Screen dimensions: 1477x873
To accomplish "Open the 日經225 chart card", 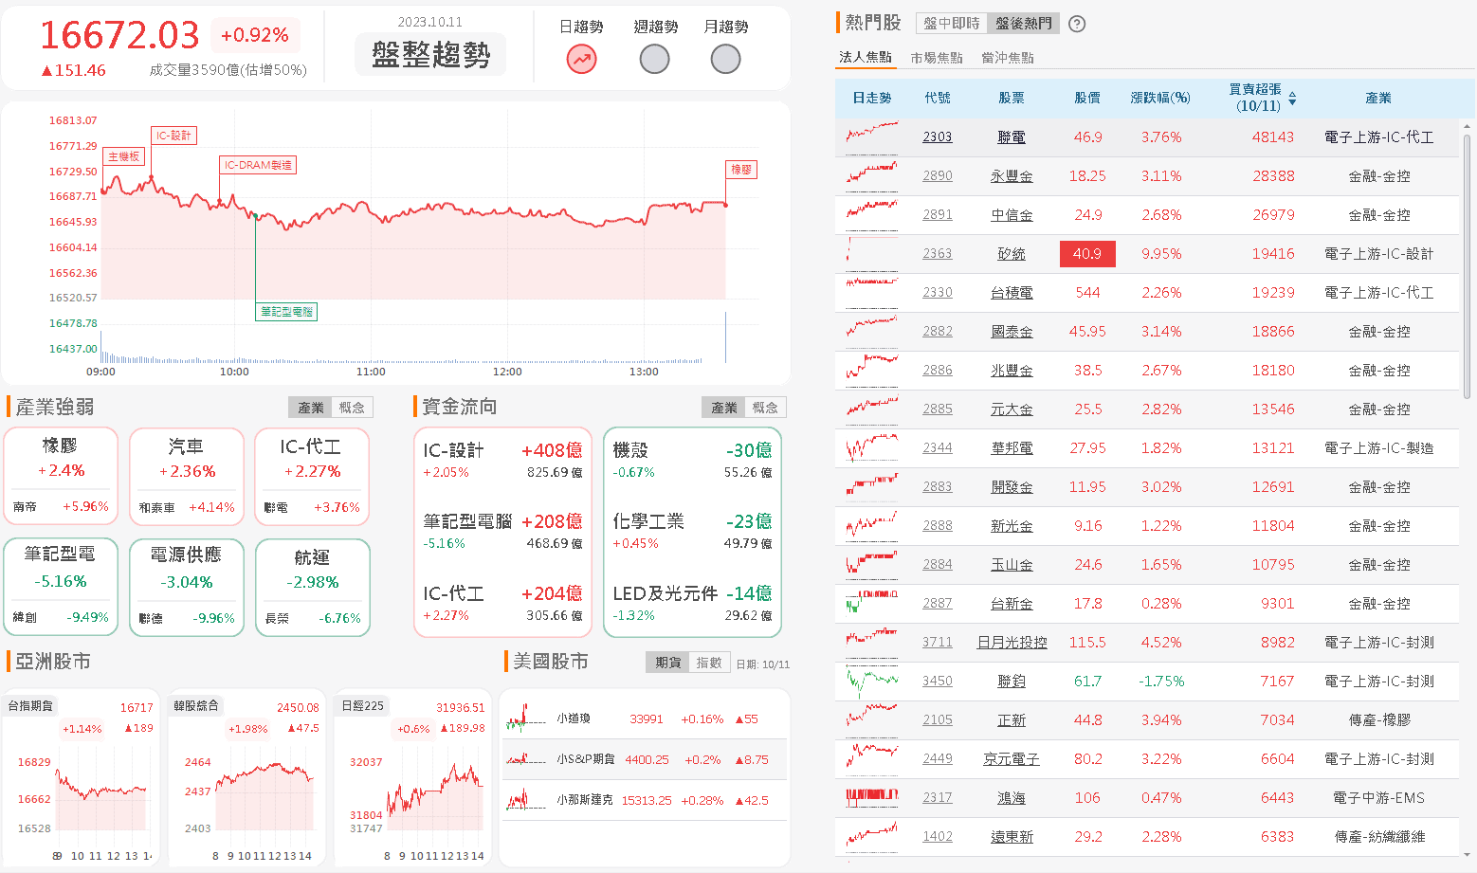I will click(413, 779).
